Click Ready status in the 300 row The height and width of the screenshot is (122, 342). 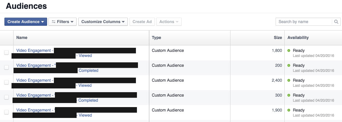click(x=299, y=95)
